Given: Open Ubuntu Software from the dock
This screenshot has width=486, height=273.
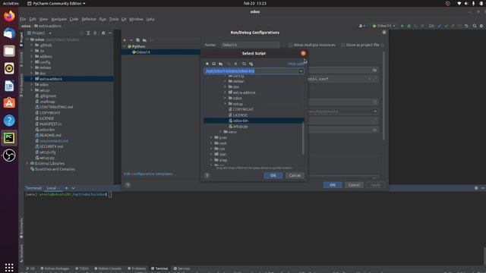Looking at the screenshot, I should click(9, 103).
